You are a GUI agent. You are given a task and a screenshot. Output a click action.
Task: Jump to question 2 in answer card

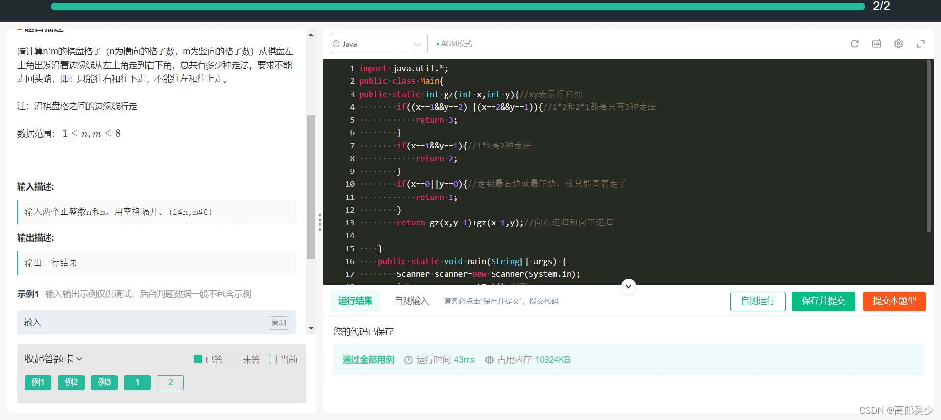(x=170, y=382)
